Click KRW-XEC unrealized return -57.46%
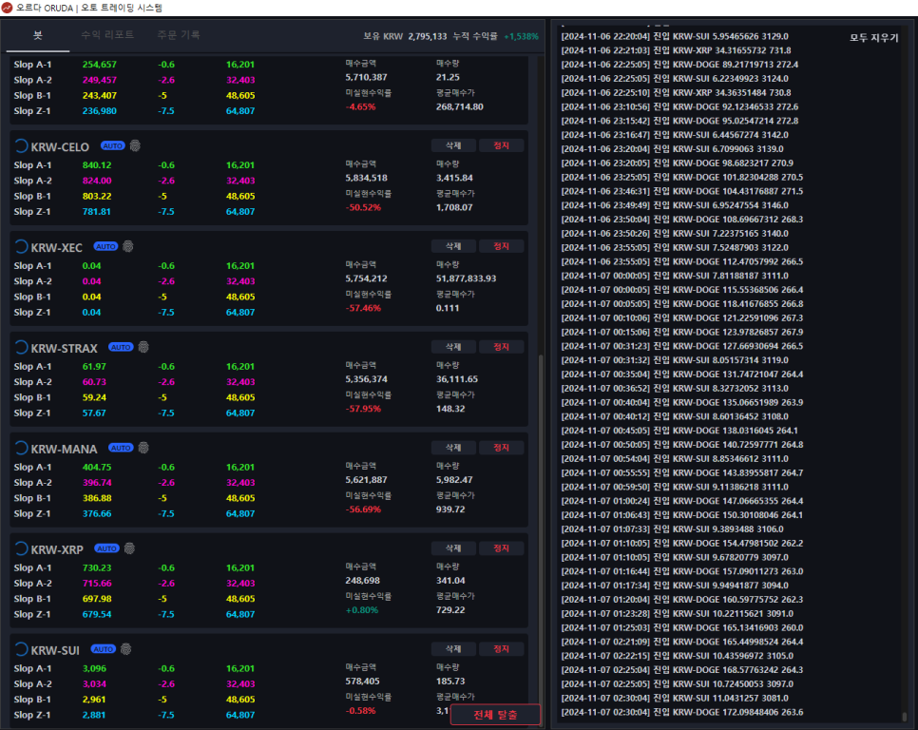The width and height of the screenshot is (918, 730). pyautogui.click(x=363, y=308)
